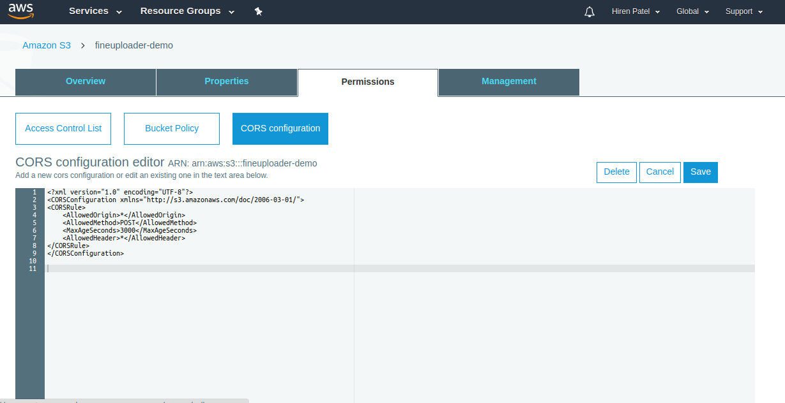785x403 pixels.
Task: View the Bucket Policy editor
Action: click(171, 128)
